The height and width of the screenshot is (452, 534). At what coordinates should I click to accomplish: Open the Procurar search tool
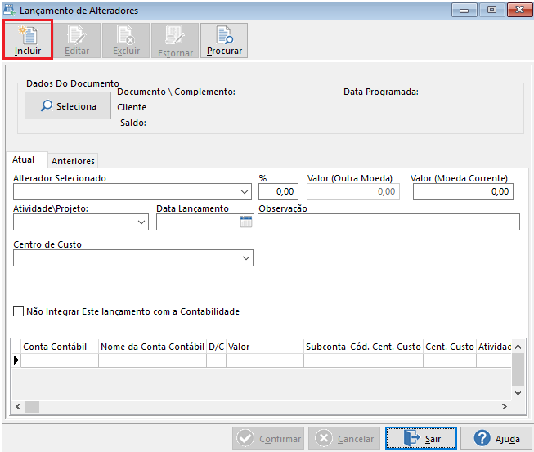(x=224, y=41)
